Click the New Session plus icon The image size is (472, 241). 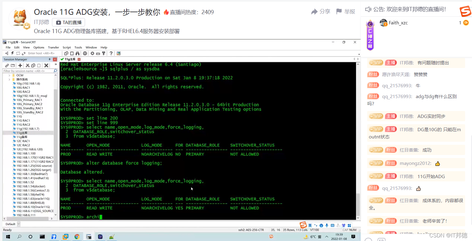pos(20,65)
